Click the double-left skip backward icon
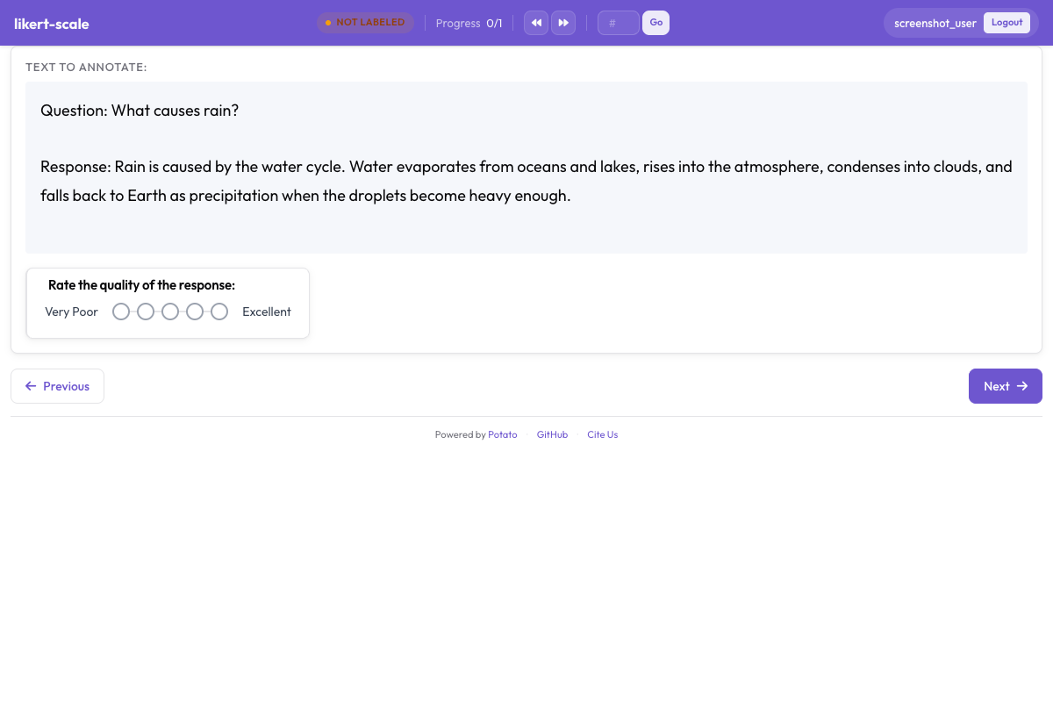1053x702 pixels. [x=536, y=23]
